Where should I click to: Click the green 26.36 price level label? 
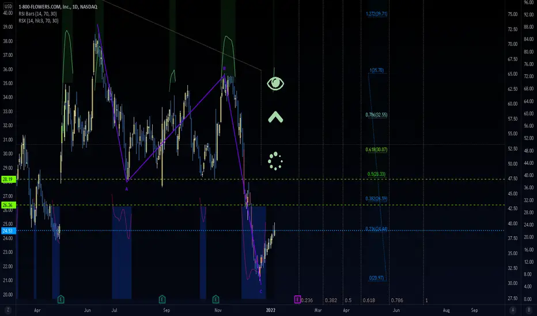click(8, 205)
